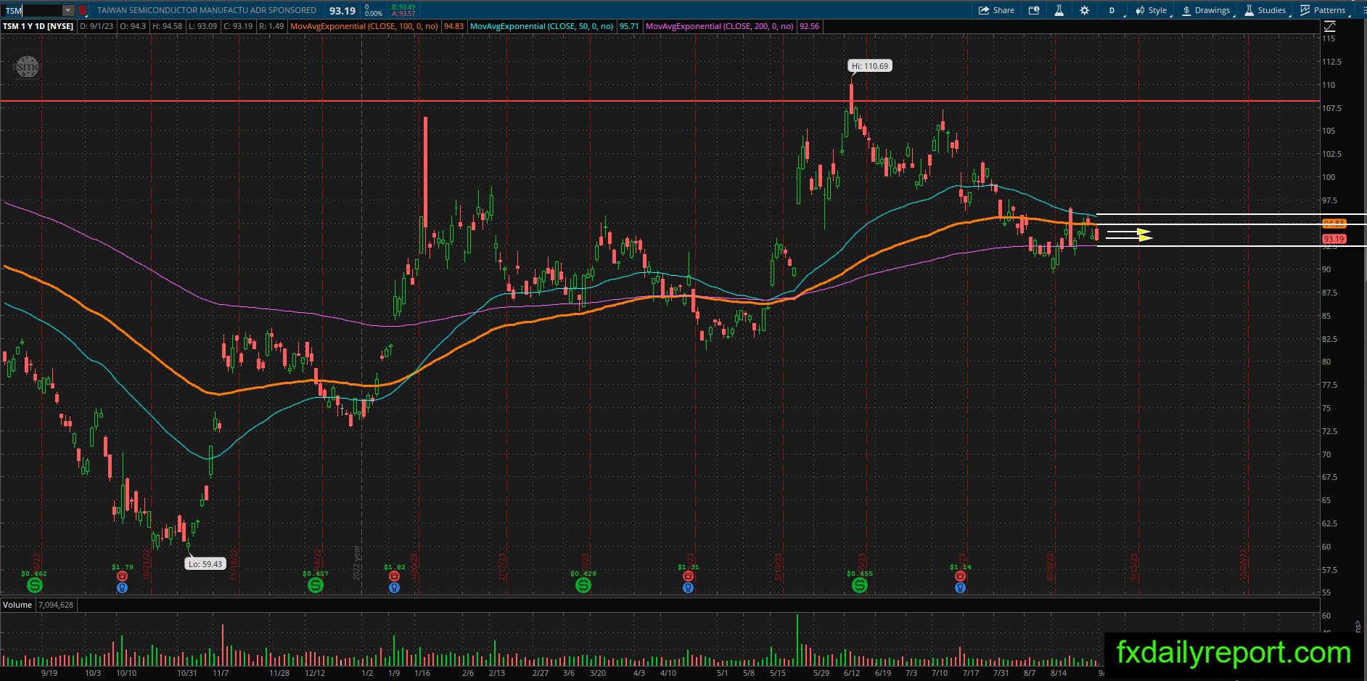
Task: Click the Share button in the chart toolbar
Action: click(996, 10)
